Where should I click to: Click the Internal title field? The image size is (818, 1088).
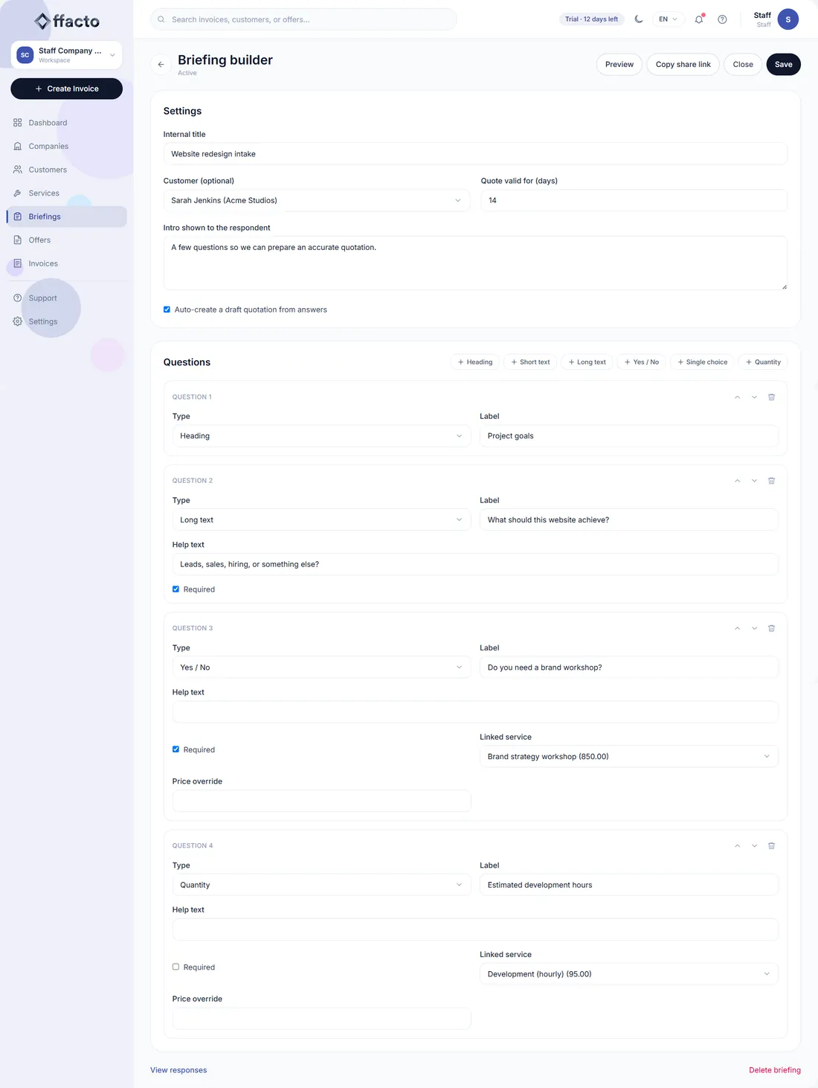click(475, 154)
